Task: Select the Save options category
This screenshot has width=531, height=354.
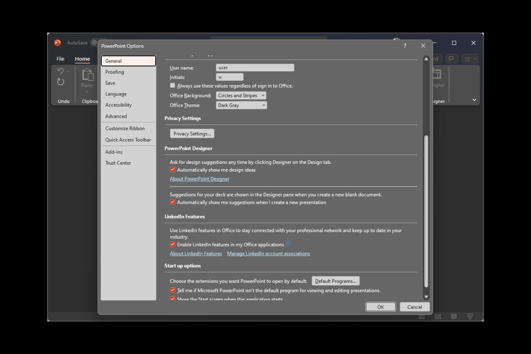Action: click(128, 83)
